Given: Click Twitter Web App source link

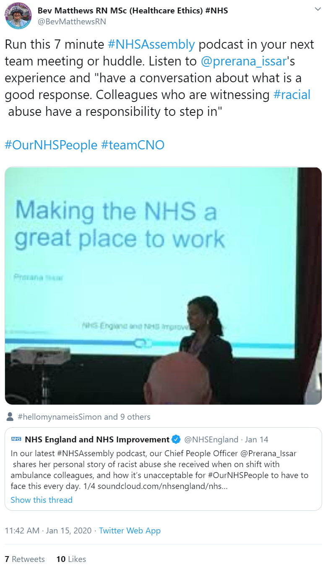Looking at the screenshot, I should click(x=130, y=530).
